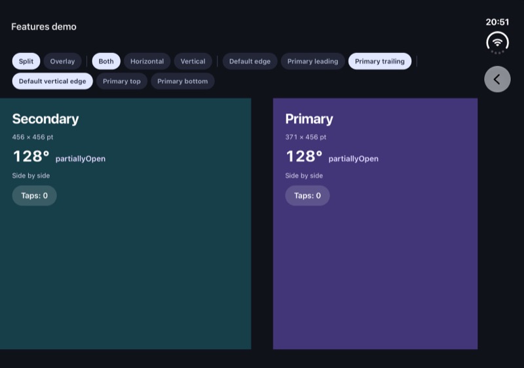Screen dimensions: 524x368
Task: Choose the Horizontal orientation chip
Action: (x=147, y=61)
